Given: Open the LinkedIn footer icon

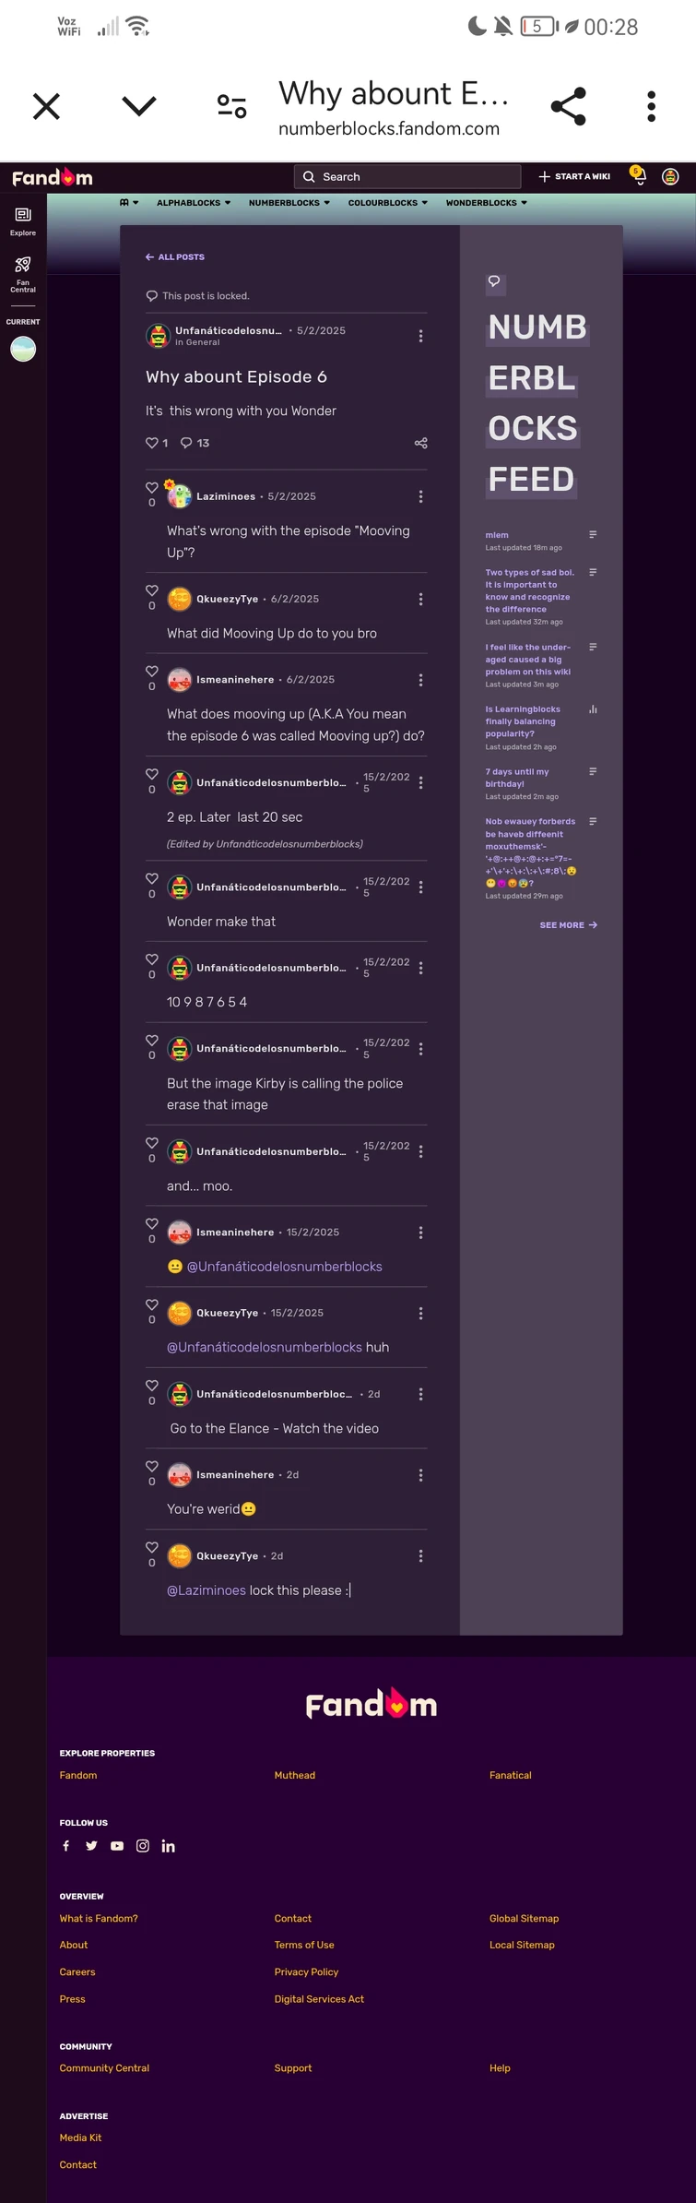Looking at the screenshot, I should coord(168,1845).
